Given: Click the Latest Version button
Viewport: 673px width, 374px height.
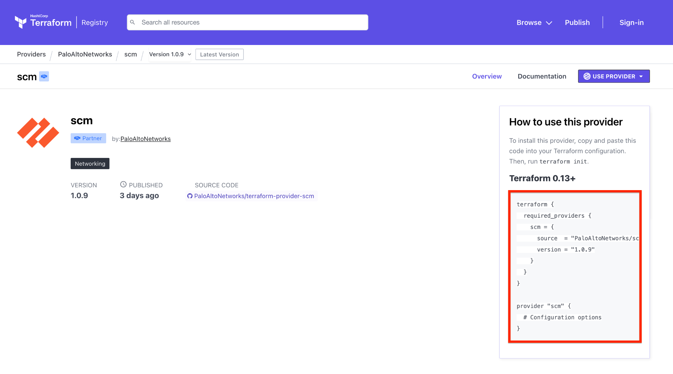Looking at the screenshot, I should [x=220, y=55].
